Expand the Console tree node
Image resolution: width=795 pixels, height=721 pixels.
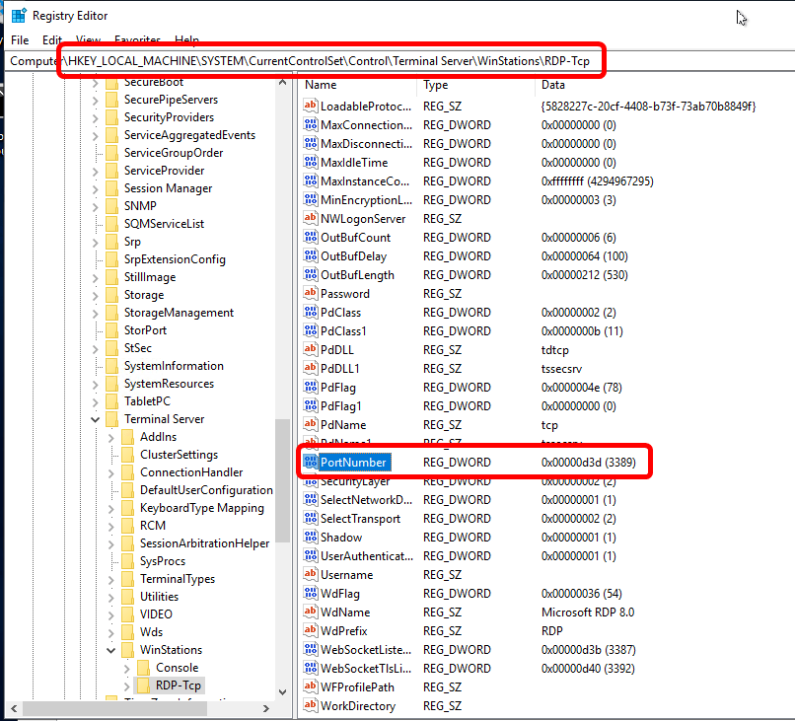127,669
